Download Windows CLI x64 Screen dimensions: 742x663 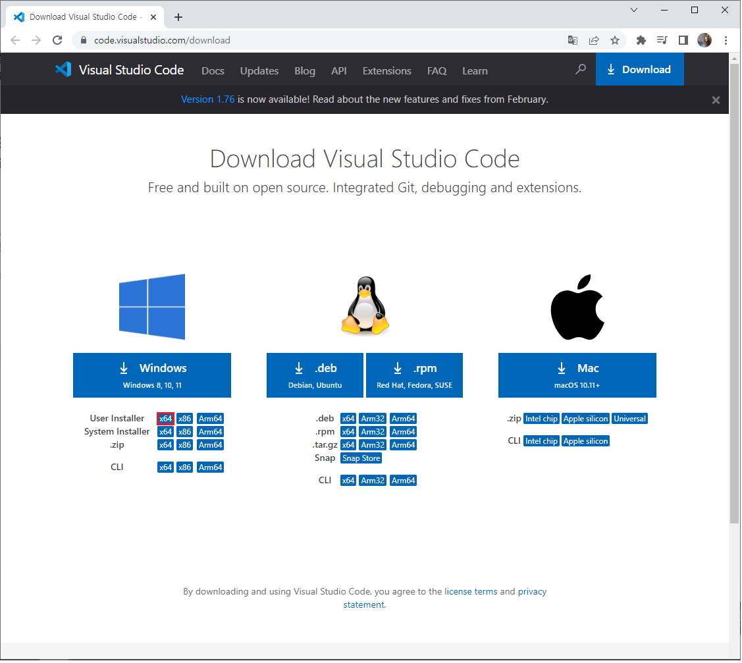pos(166,467)
